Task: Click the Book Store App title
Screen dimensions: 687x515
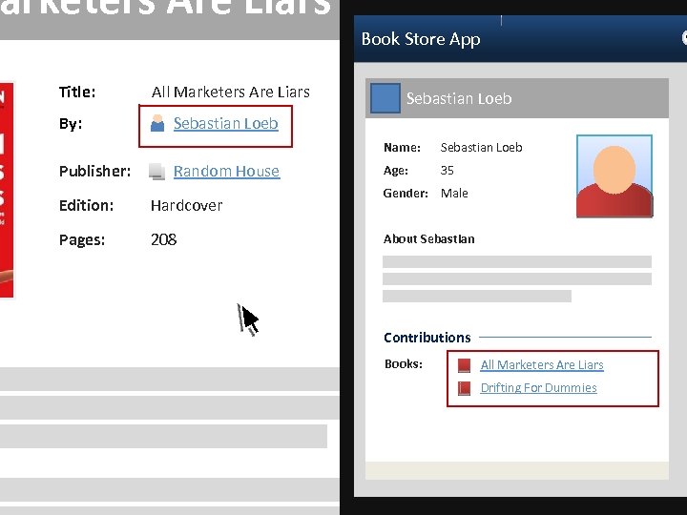Action: [x=421, y=39]
